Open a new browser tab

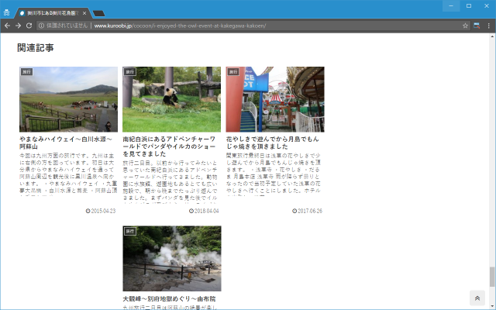99,13
